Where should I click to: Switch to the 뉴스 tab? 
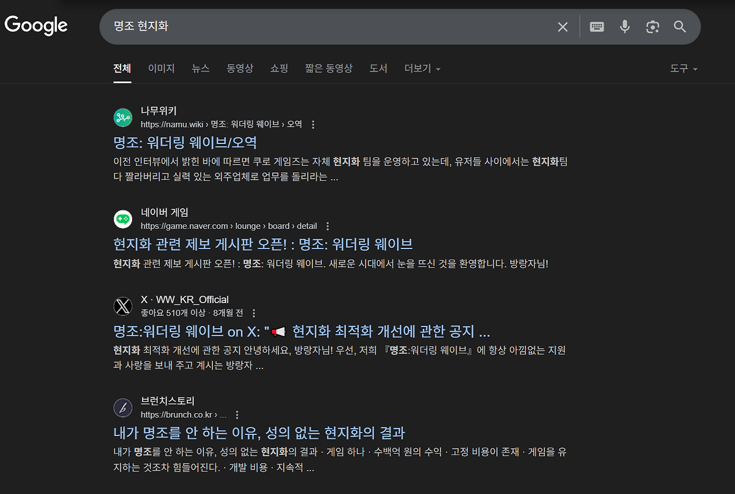pos(200,68)
